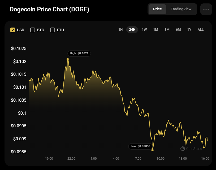Enable the ETH currency checkbox

[x=53, y=30]
